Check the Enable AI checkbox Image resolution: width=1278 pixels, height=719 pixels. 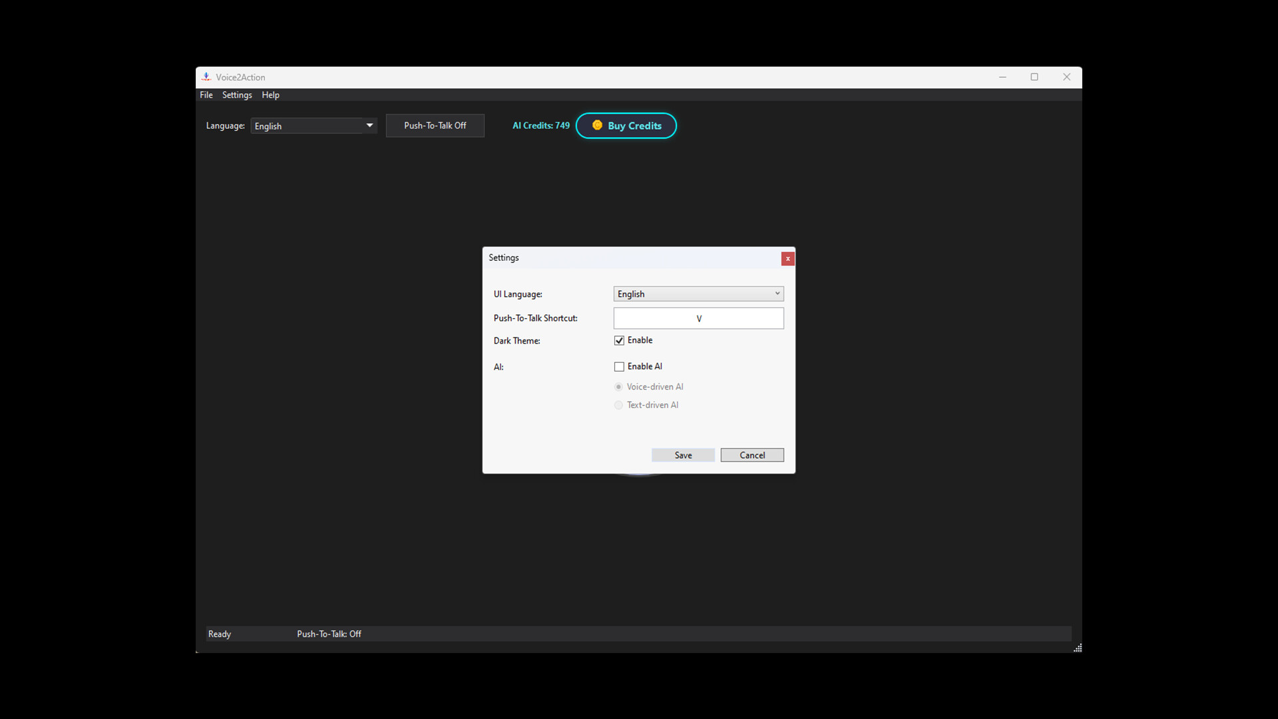[x=618, y=366]
